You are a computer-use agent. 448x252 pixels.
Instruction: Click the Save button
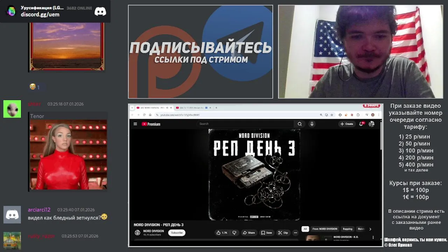266,233
